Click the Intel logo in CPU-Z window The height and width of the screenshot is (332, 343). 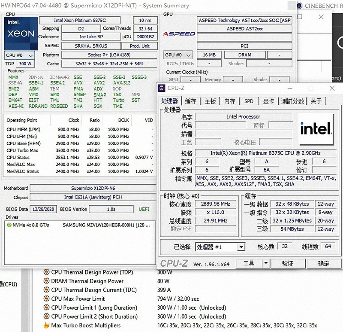click(x=316, y=129)
